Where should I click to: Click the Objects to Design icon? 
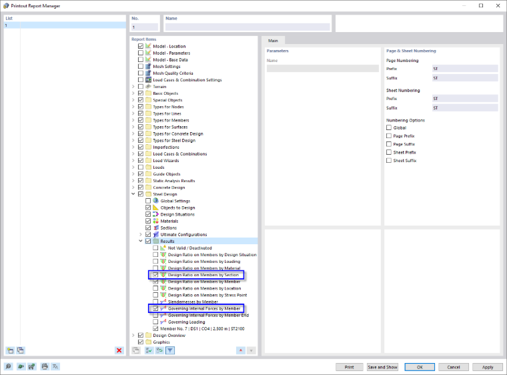[x=155, y=208]
